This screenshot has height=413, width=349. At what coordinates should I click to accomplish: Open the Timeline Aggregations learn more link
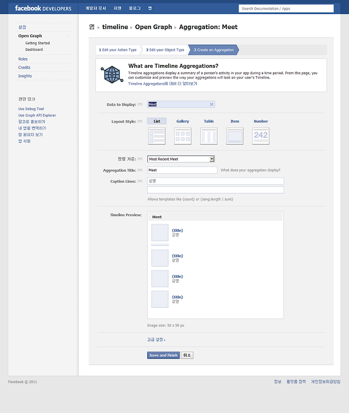pyautogui.click(x=162, y=84)
